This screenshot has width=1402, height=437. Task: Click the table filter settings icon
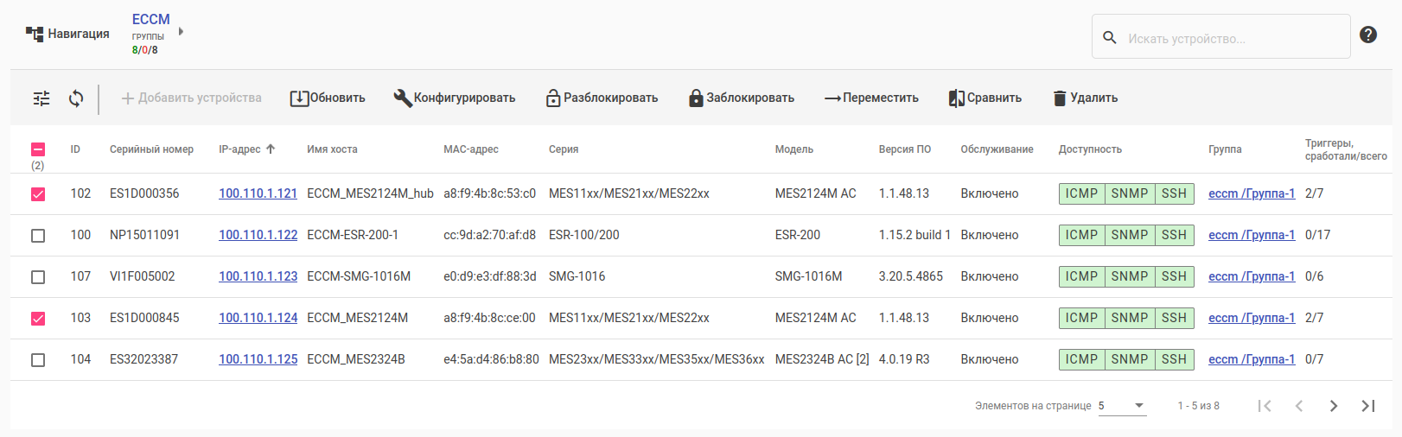[41, 98]
